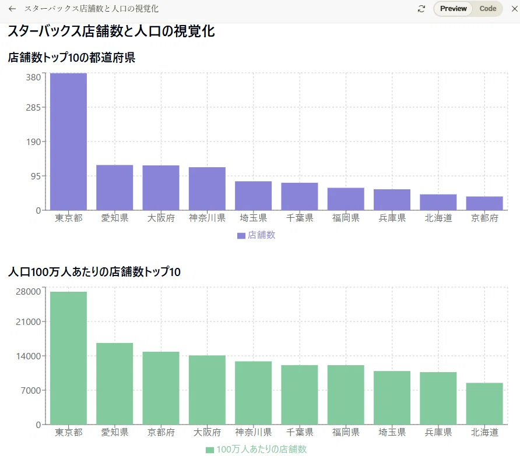Click the 190 y-axis label
Viewport: 520px width, 456px height.
(33, 142)
